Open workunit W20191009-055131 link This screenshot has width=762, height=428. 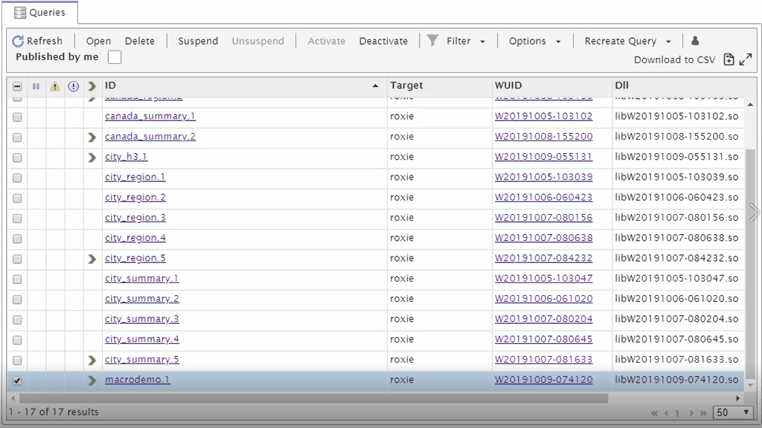[x=544, y=157]
